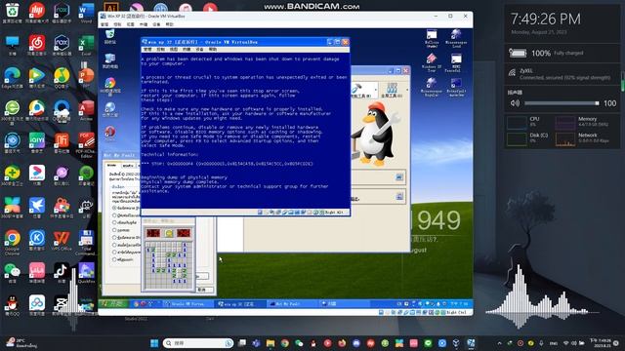Screen dimensions: 625x351
Task: Open taskbar clock and date
Action: 602,343
